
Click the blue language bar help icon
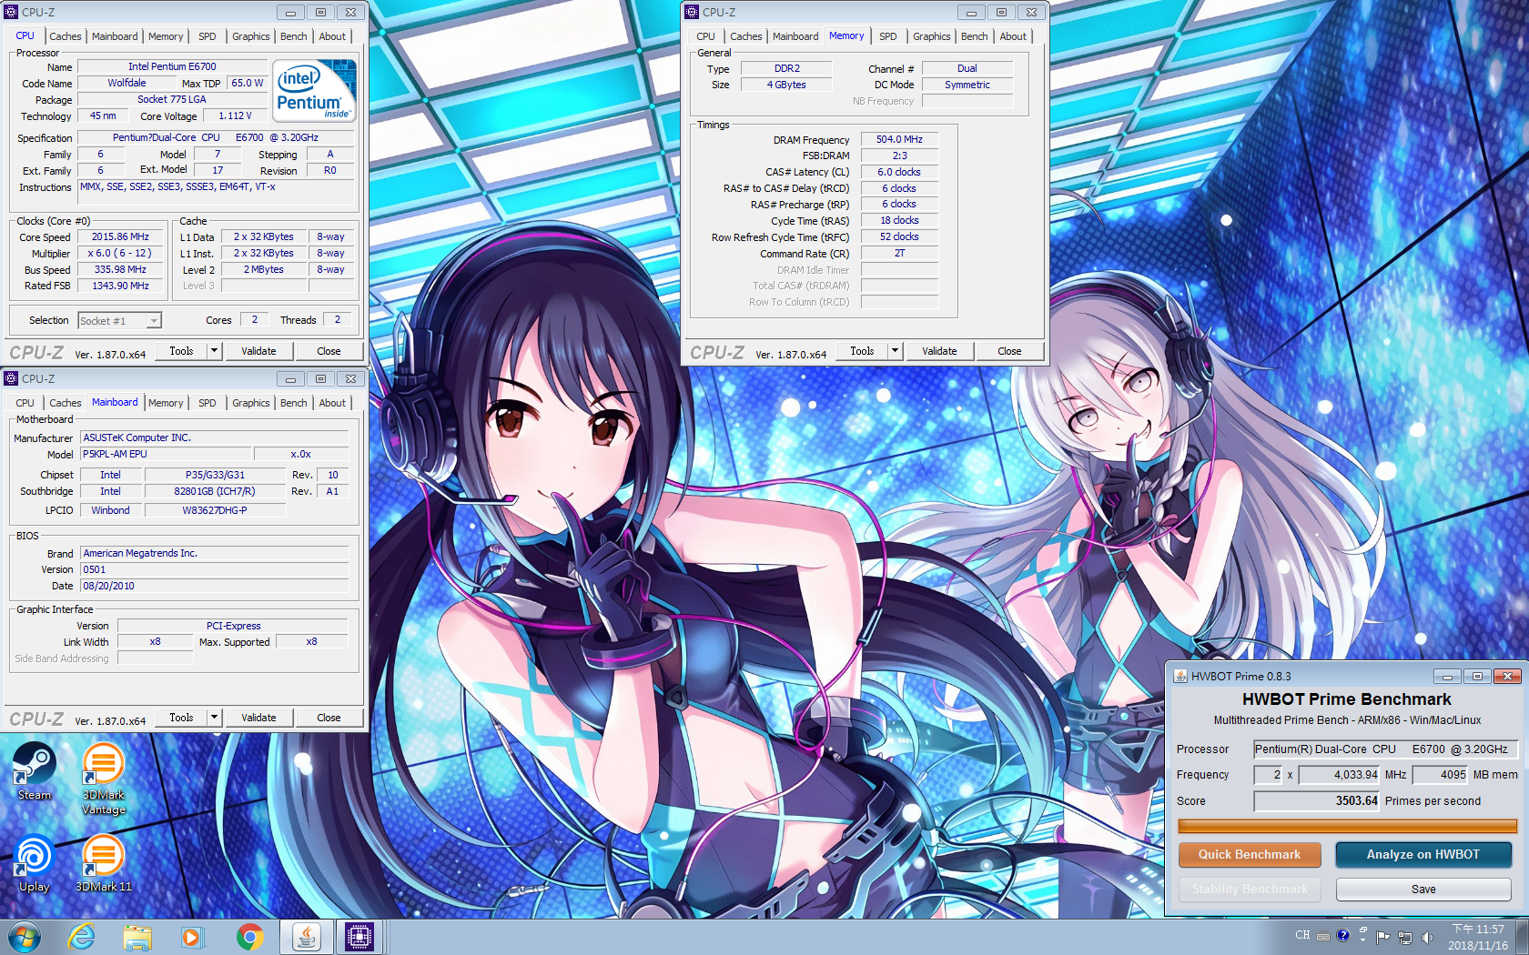click(x=1342, y=935)
